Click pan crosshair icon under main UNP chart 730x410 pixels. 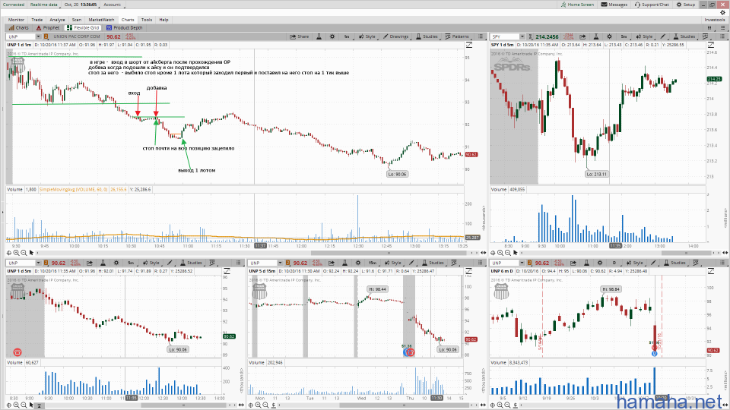(x=9, y=253)
